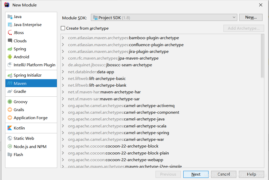Select lift-archetype-blank archetype row
Screen dimensions: 269x180
click(x=161, y=85)
